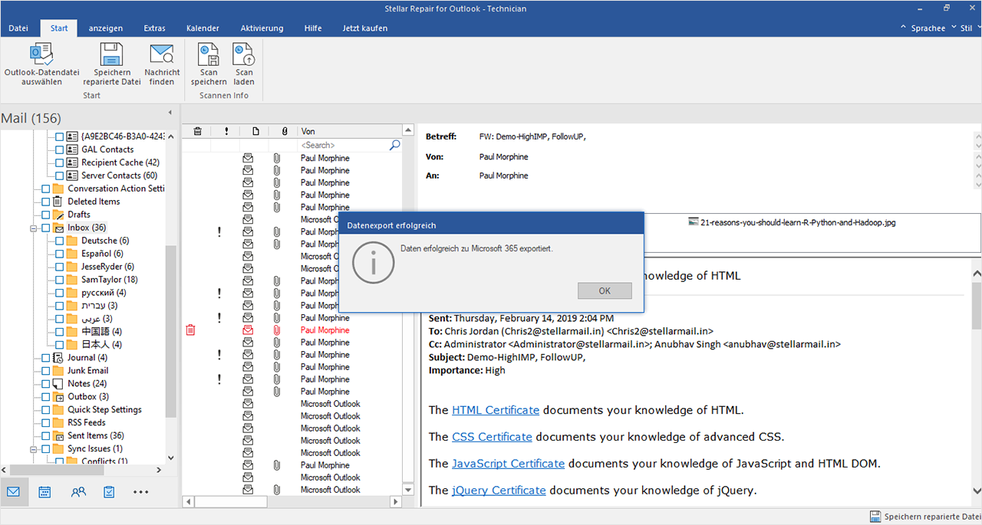The image size is (982, 525).
Task: Select the Outbox (3) folder
Action: click(87, 397)
